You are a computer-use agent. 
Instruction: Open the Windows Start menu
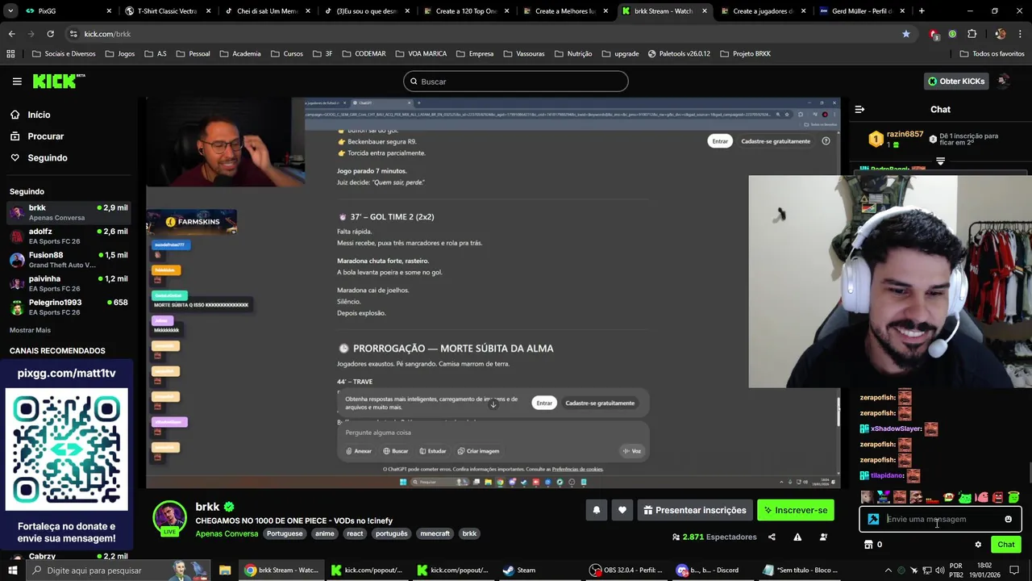tap(13, 570)
